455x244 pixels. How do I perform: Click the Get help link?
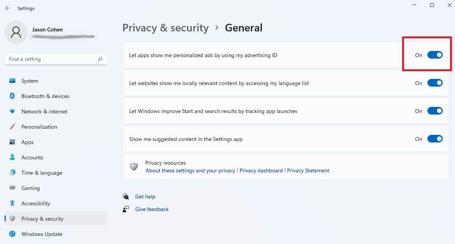click(145, 197)
